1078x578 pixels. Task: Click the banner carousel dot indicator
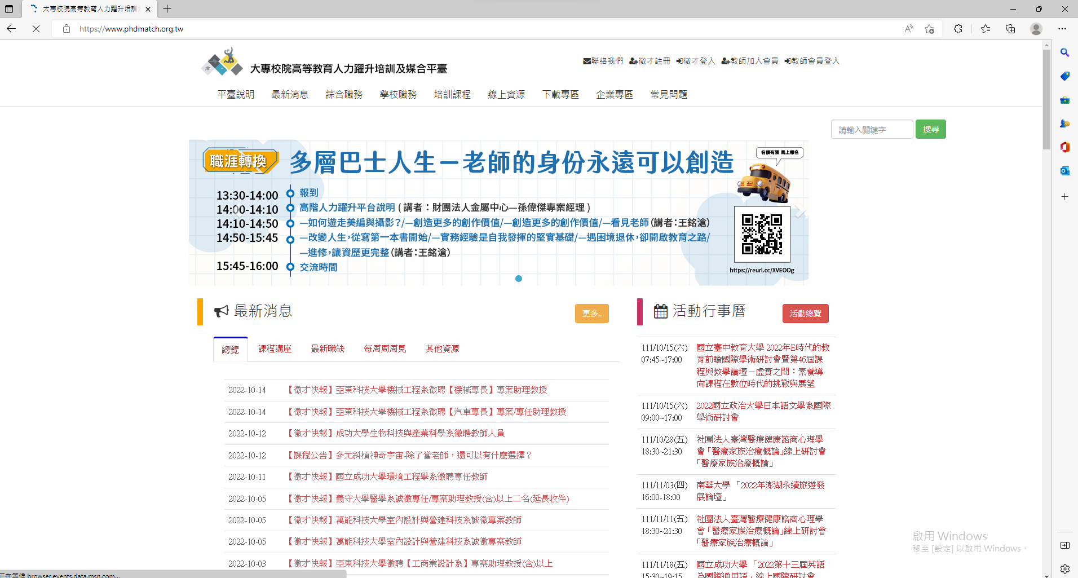click(x=519, y=279)
